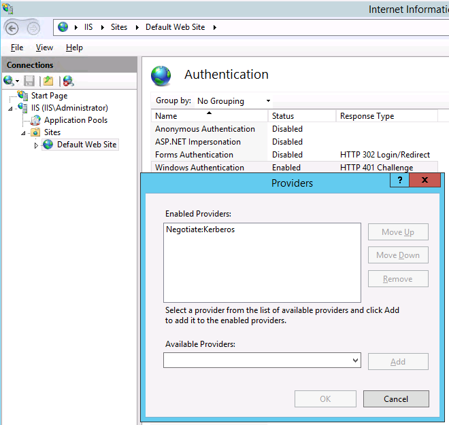This screenshot has height=425, width=449.
Task: Select Sites in Connections tree
Action: 52,132
